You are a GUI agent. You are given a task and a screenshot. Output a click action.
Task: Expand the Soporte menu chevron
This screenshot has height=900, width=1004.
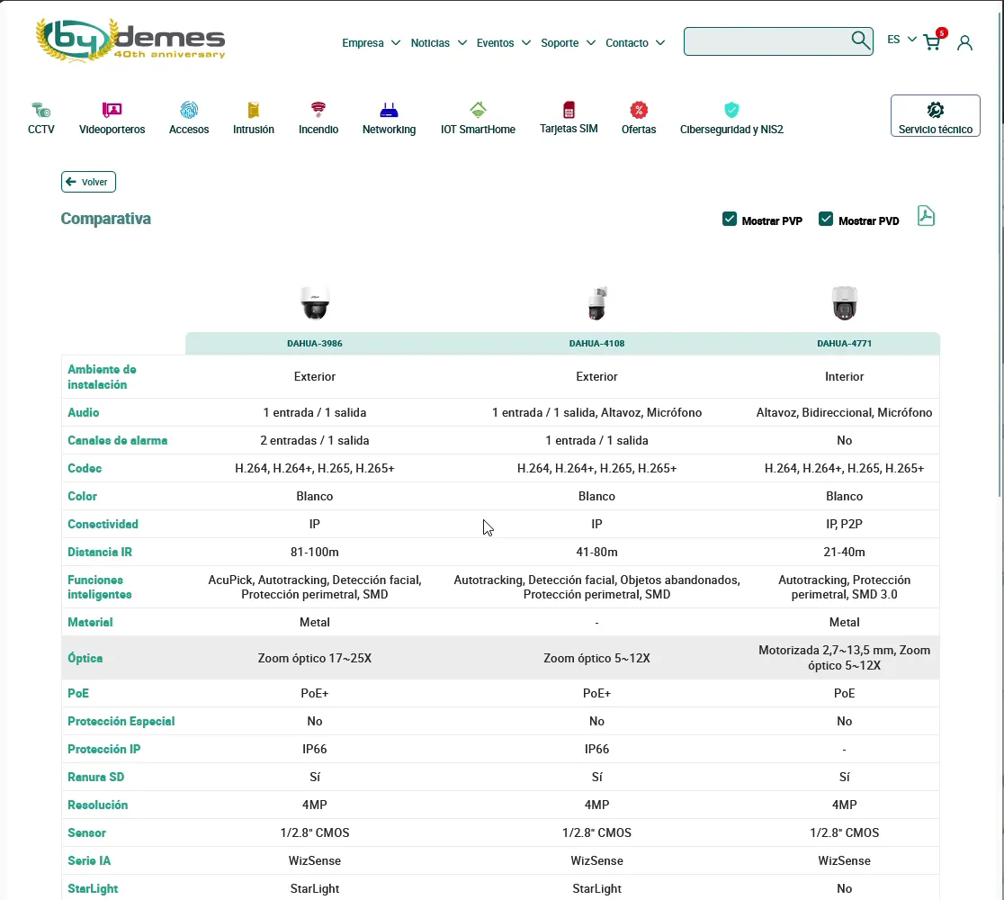click(x=591, y=43)
